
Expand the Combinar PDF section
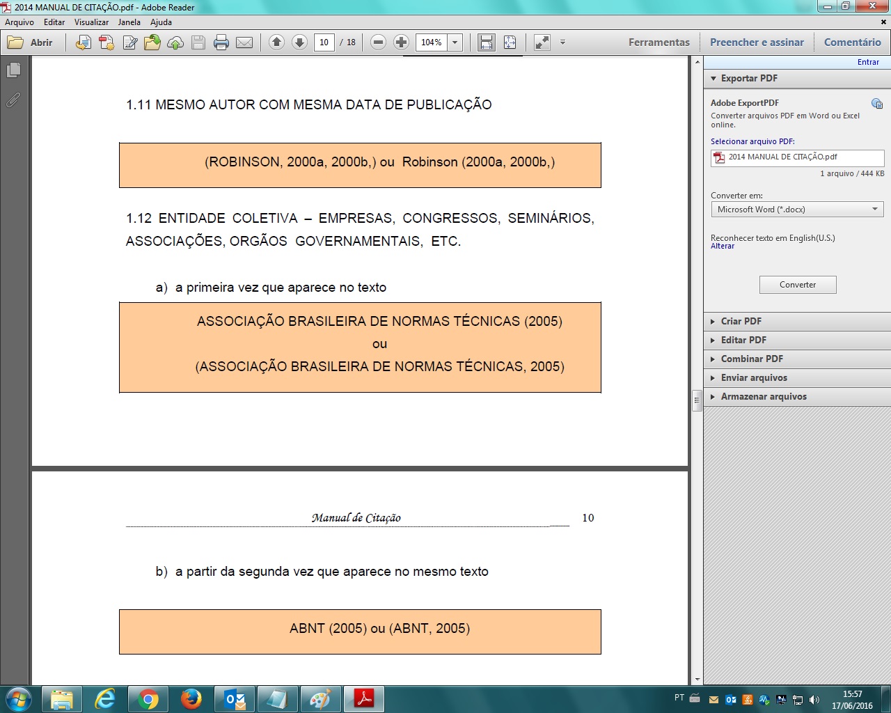click(x=752, y=359)
